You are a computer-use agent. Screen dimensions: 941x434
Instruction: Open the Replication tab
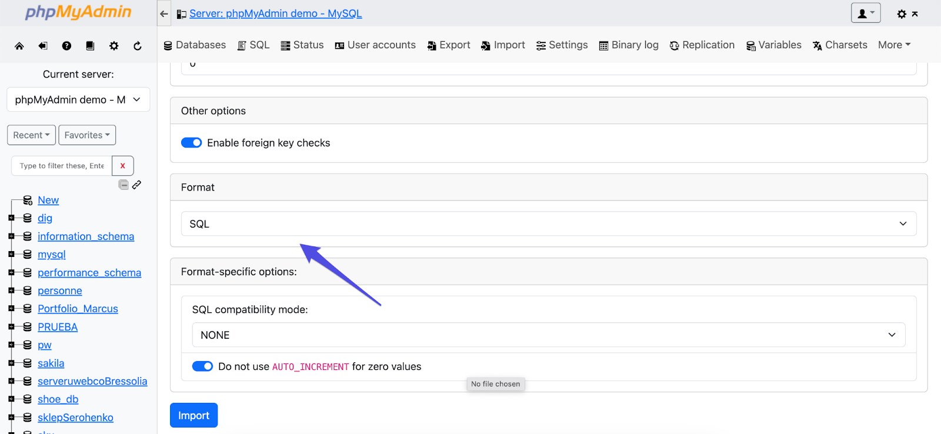702,45
